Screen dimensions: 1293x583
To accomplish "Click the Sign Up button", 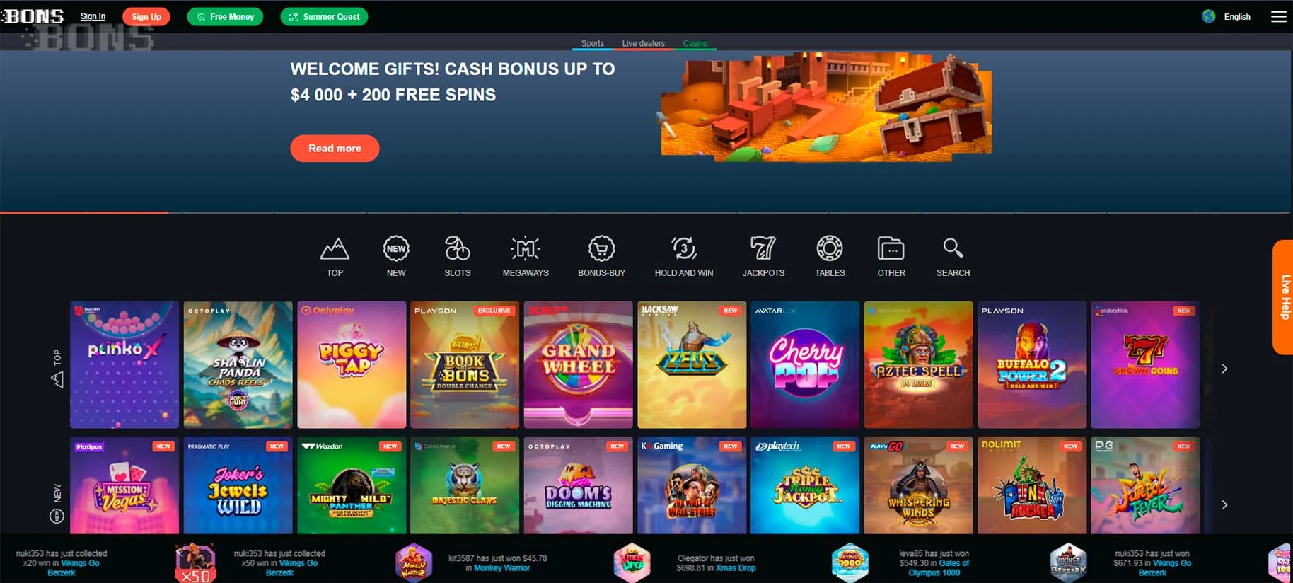I will point(146,16).
